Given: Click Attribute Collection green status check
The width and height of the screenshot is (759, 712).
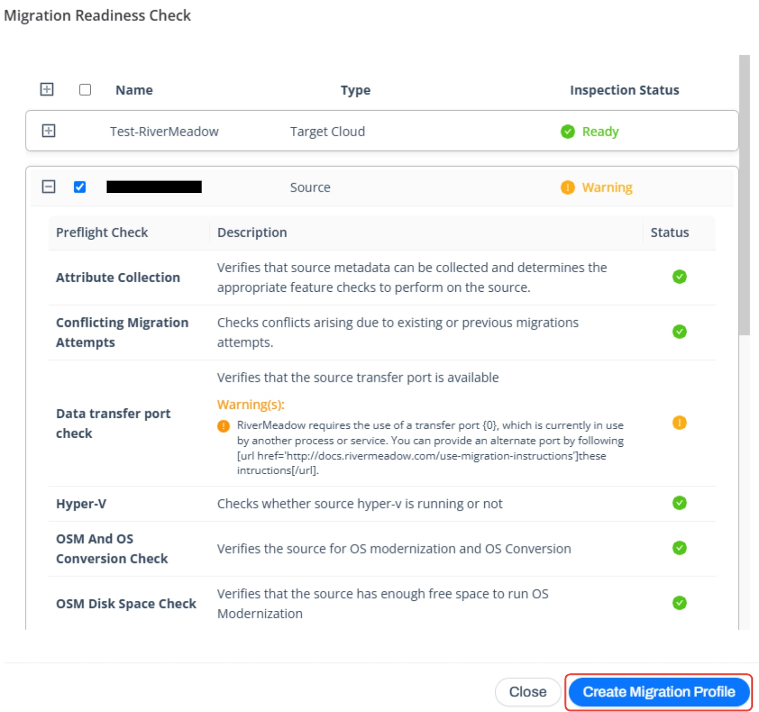Looking at the screenshot, I should point(679,277).
